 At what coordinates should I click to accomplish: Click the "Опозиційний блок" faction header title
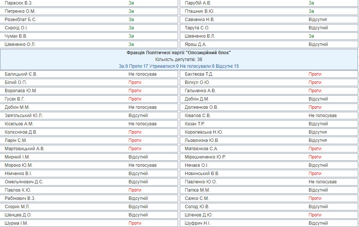pos(179,53)
